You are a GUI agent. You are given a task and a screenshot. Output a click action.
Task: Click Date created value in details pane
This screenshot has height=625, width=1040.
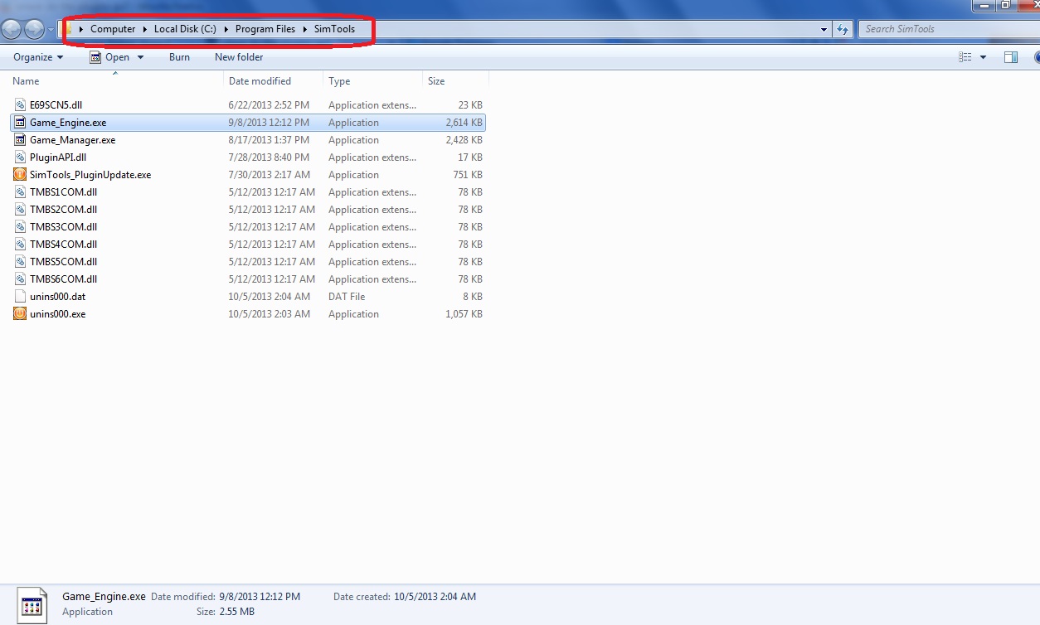pos(435,597)
